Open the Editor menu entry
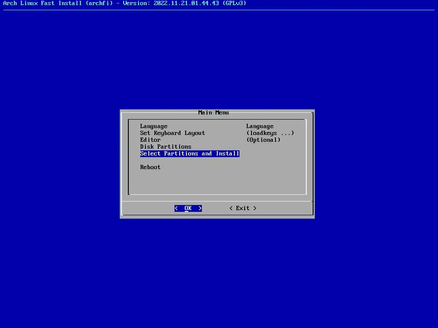 point(150,140)
